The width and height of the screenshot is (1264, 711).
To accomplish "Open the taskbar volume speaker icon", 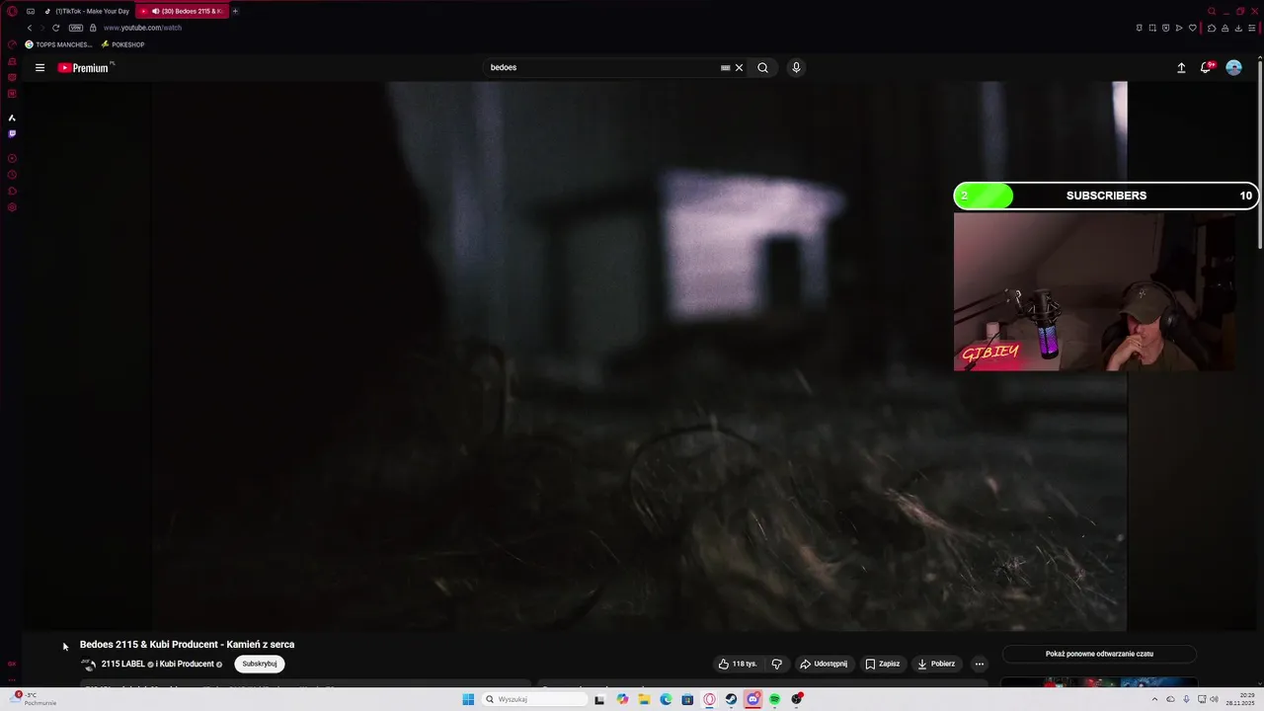I will (x=1214, y=699).
